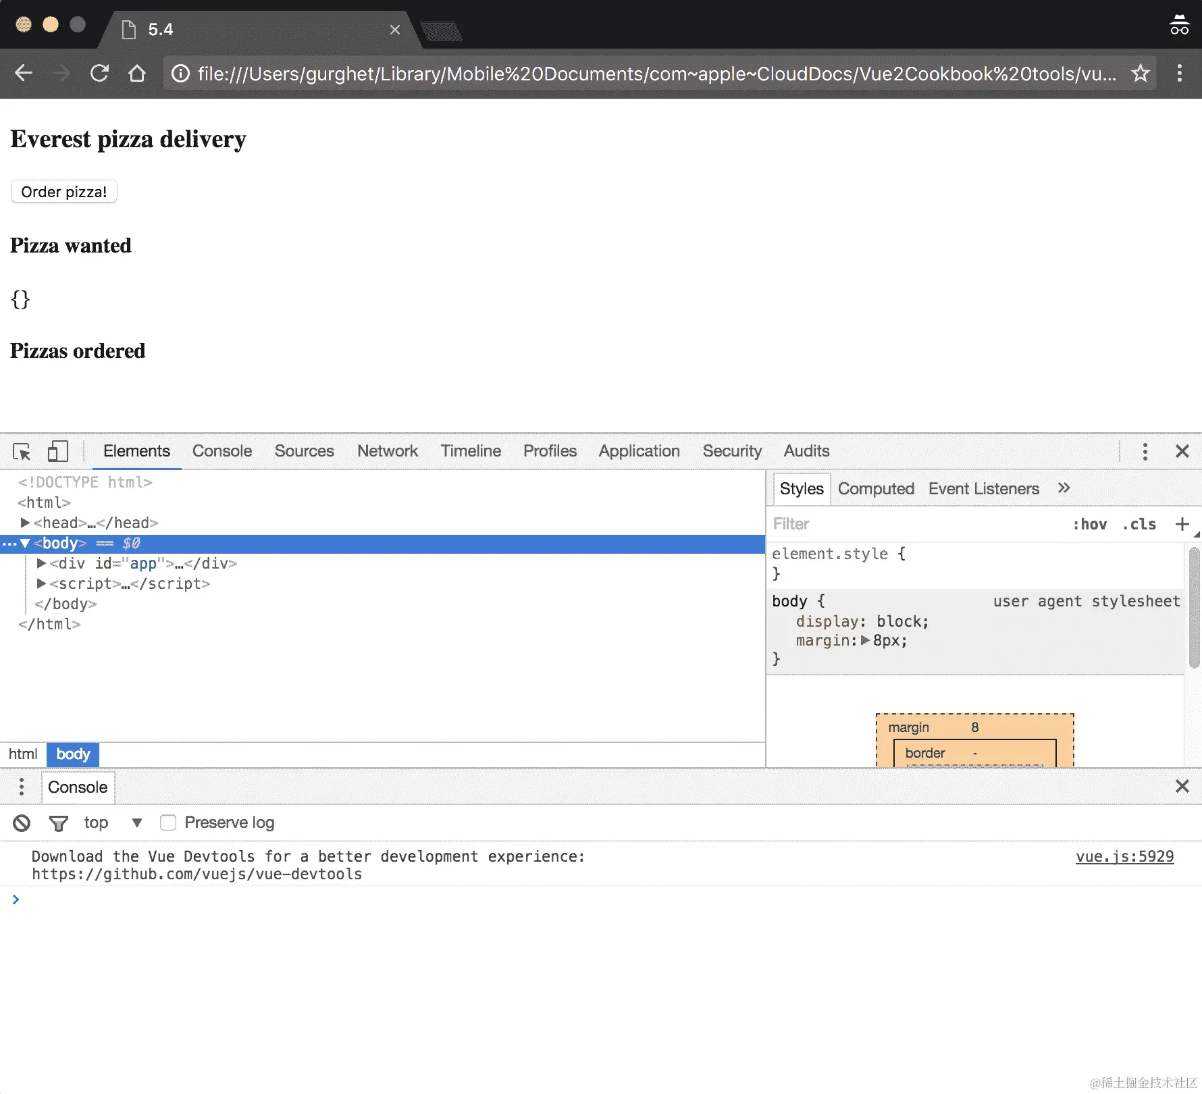Select the Styles sidebar tab
The width and height of the screenshot is (1202, 1094).
point(802,489)
